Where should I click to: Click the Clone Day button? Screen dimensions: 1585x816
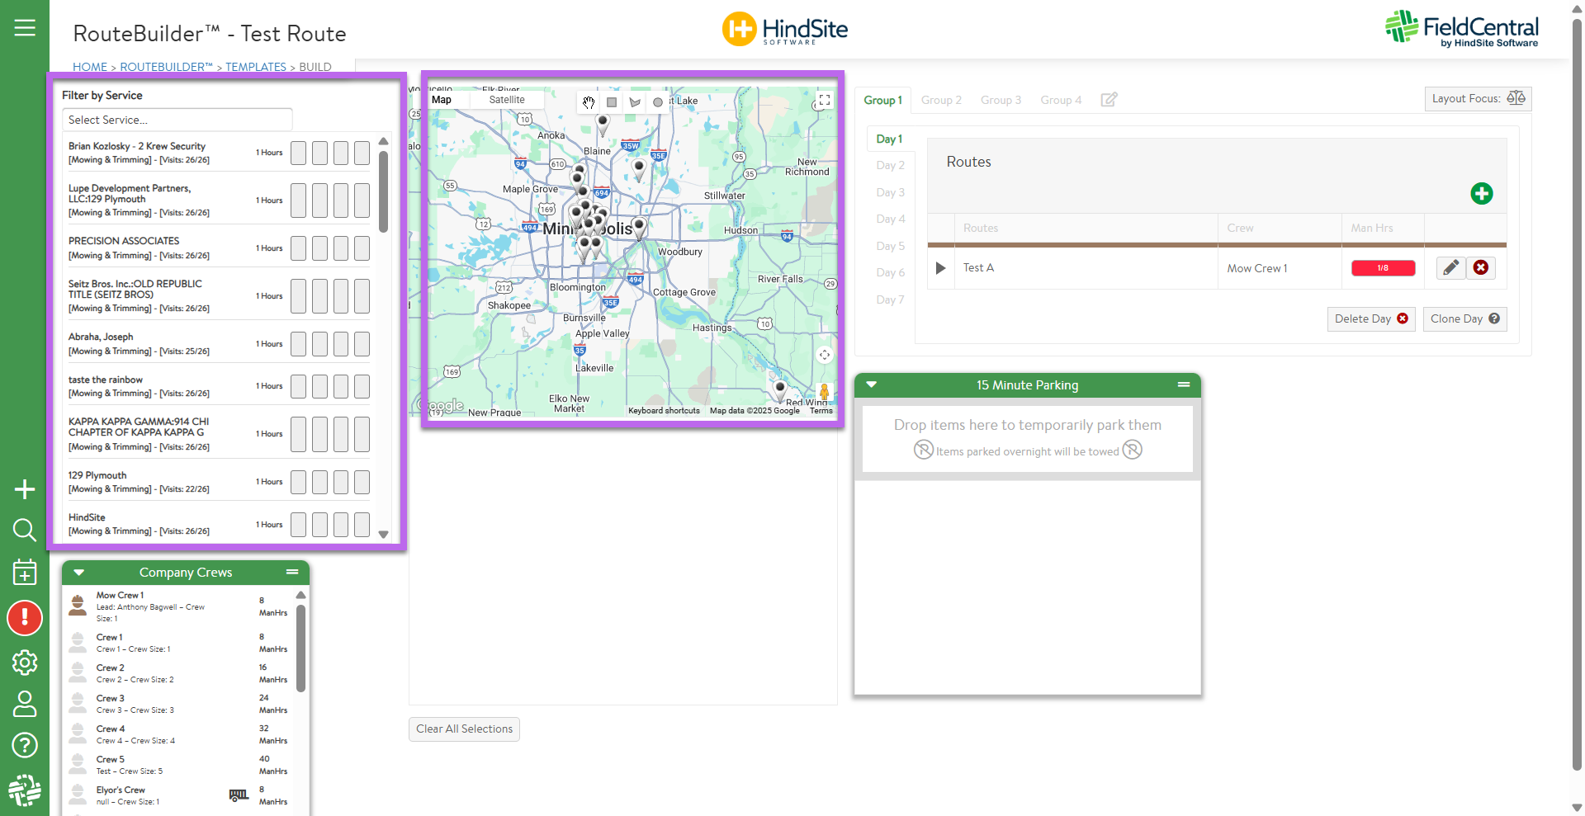point(1464,319)
